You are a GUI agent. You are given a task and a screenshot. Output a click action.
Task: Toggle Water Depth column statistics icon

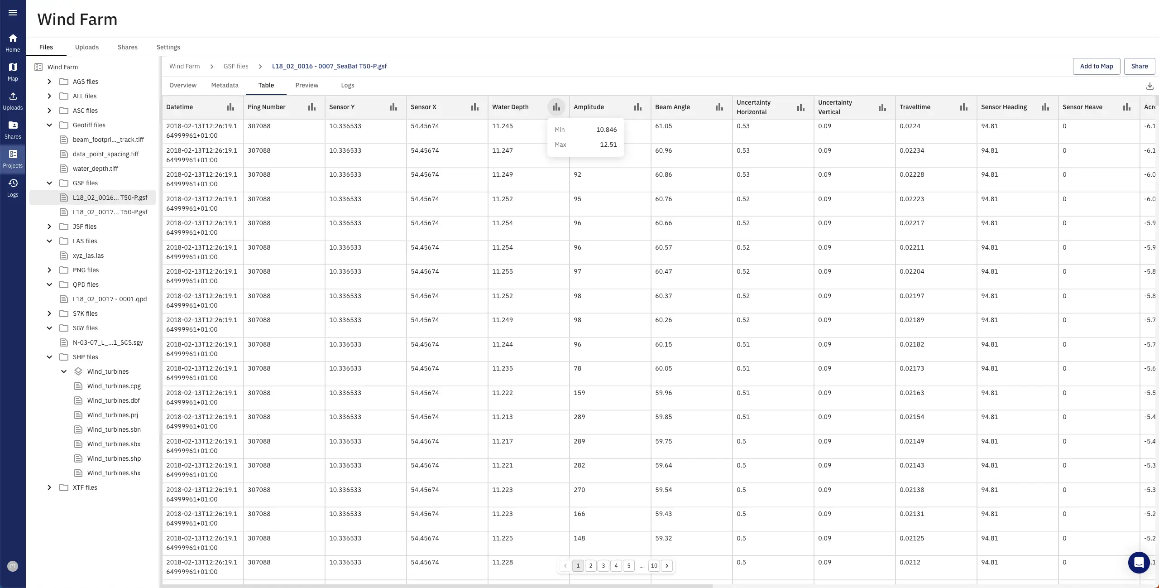pos(556,107)
